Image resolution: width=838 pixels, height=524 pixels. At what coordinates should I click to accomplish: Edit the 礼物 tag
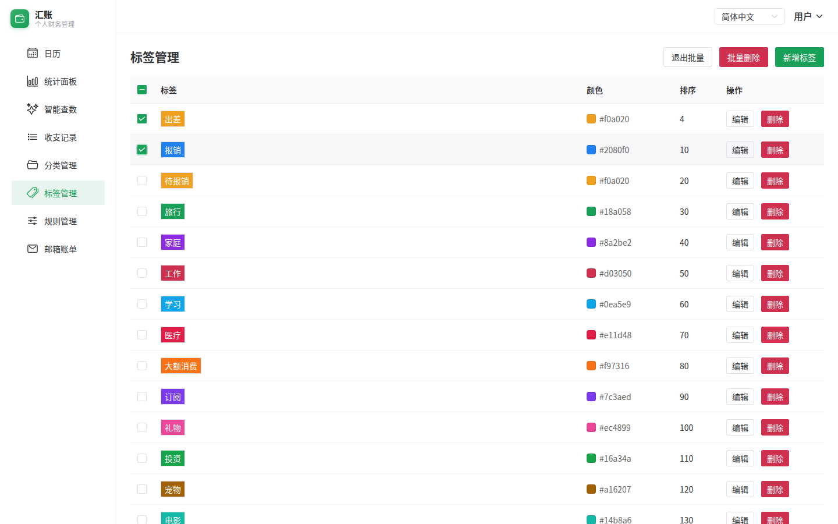(x=740, y=427)
